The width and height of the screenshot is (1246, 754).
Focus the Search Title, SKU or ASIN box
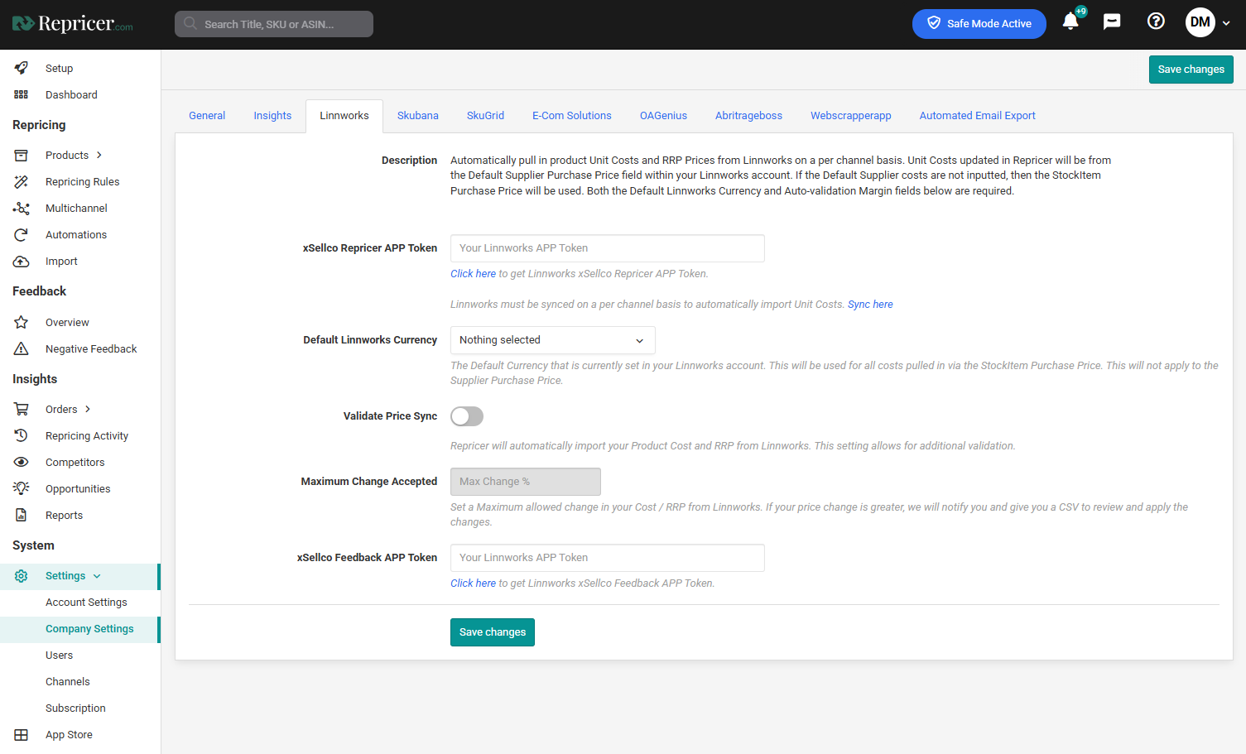pyautogui.click(x=274, y=24)
